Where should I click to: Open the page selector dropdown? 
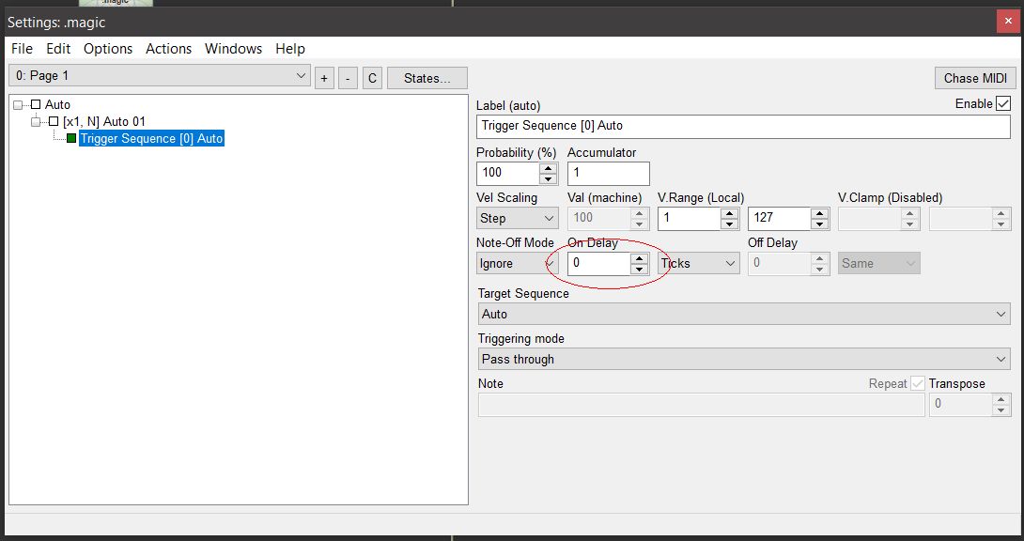click(x=159, y=76)
